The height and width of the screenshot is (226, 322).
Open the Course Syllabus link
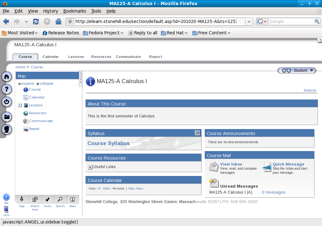tap(108, 143)
